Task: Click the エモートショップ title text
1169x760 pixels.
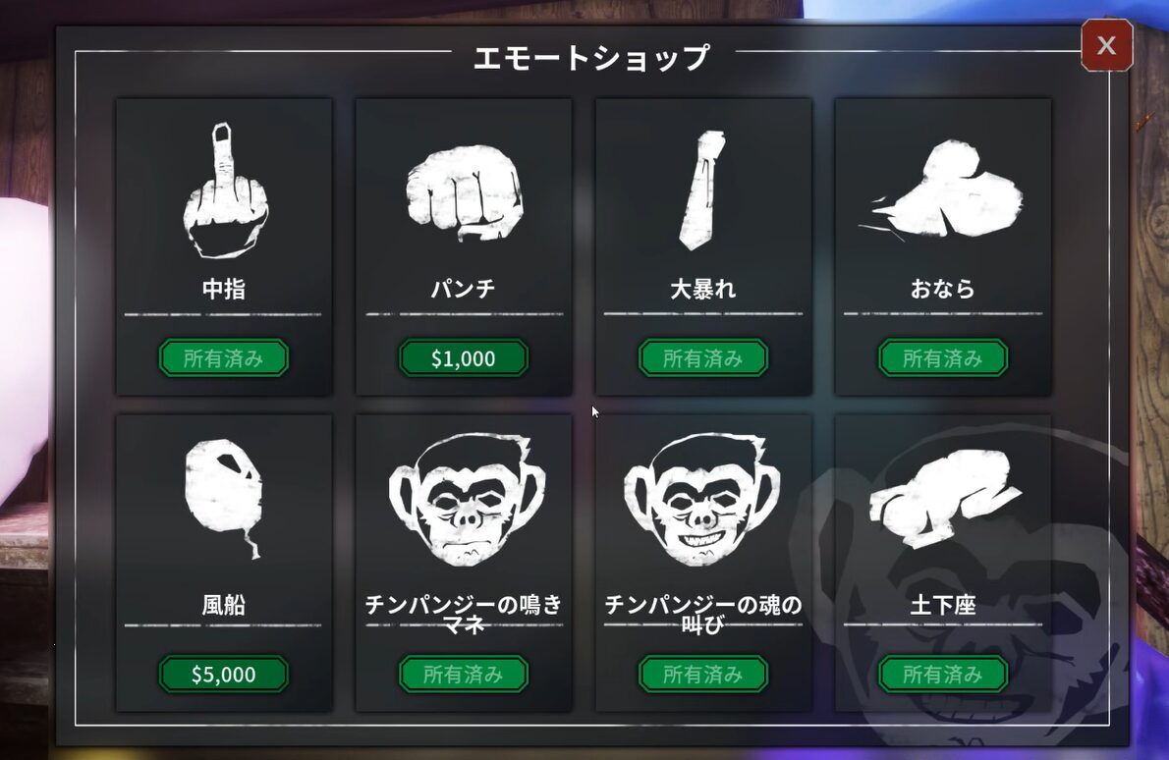Action: coord(591,57)
